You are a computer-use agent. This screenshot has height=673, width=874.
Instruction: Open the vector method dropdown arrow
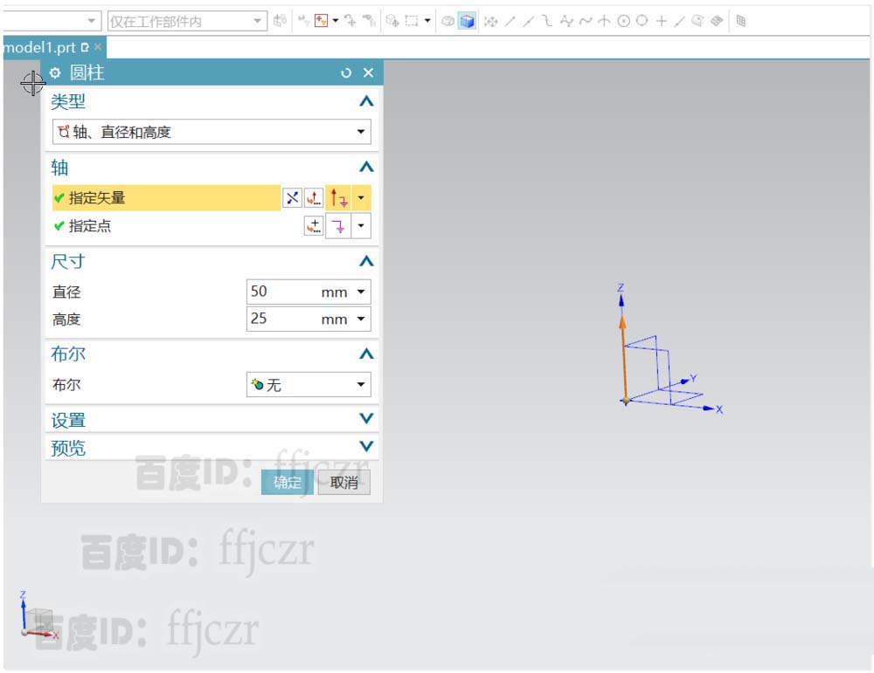pos(361,197)
